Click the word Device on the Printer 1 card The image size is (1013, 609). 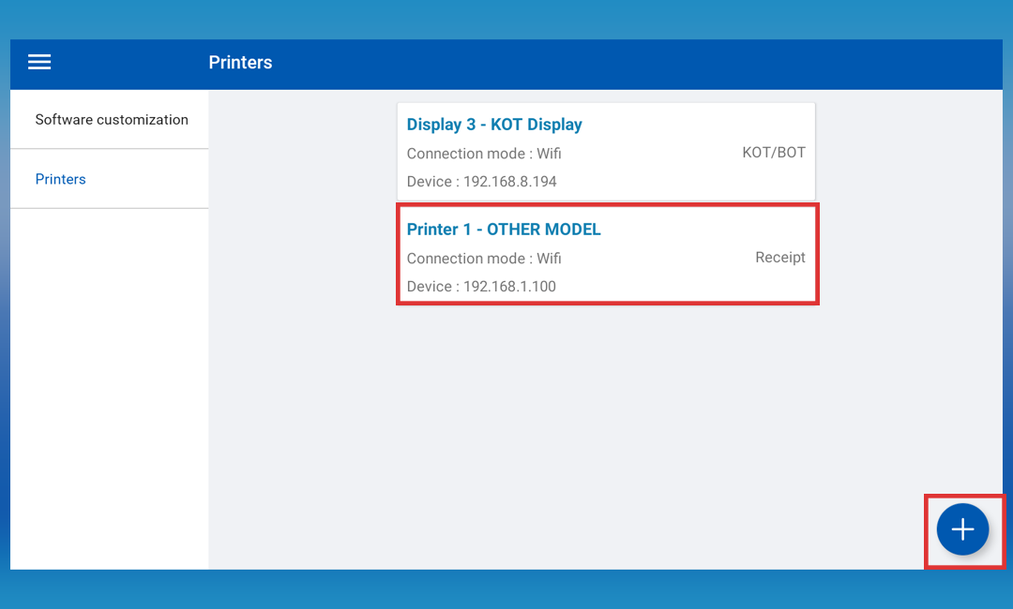click(x=430, y=287)
